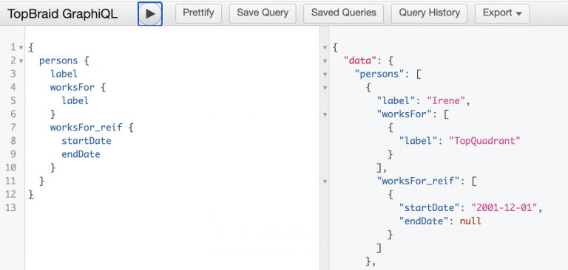Collapse the fold arrow at query line 2
568x270 pixels.
click(x=21, y=60)
